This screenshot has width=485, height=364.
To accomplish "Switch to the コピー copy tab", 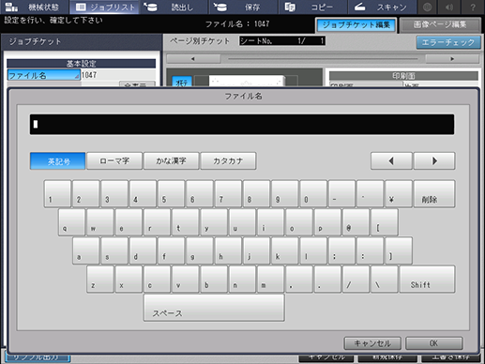I will point(312,7).
